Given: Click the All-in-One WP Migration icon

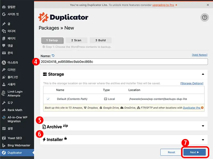Looking at the screenshot, I should [4, 118].
